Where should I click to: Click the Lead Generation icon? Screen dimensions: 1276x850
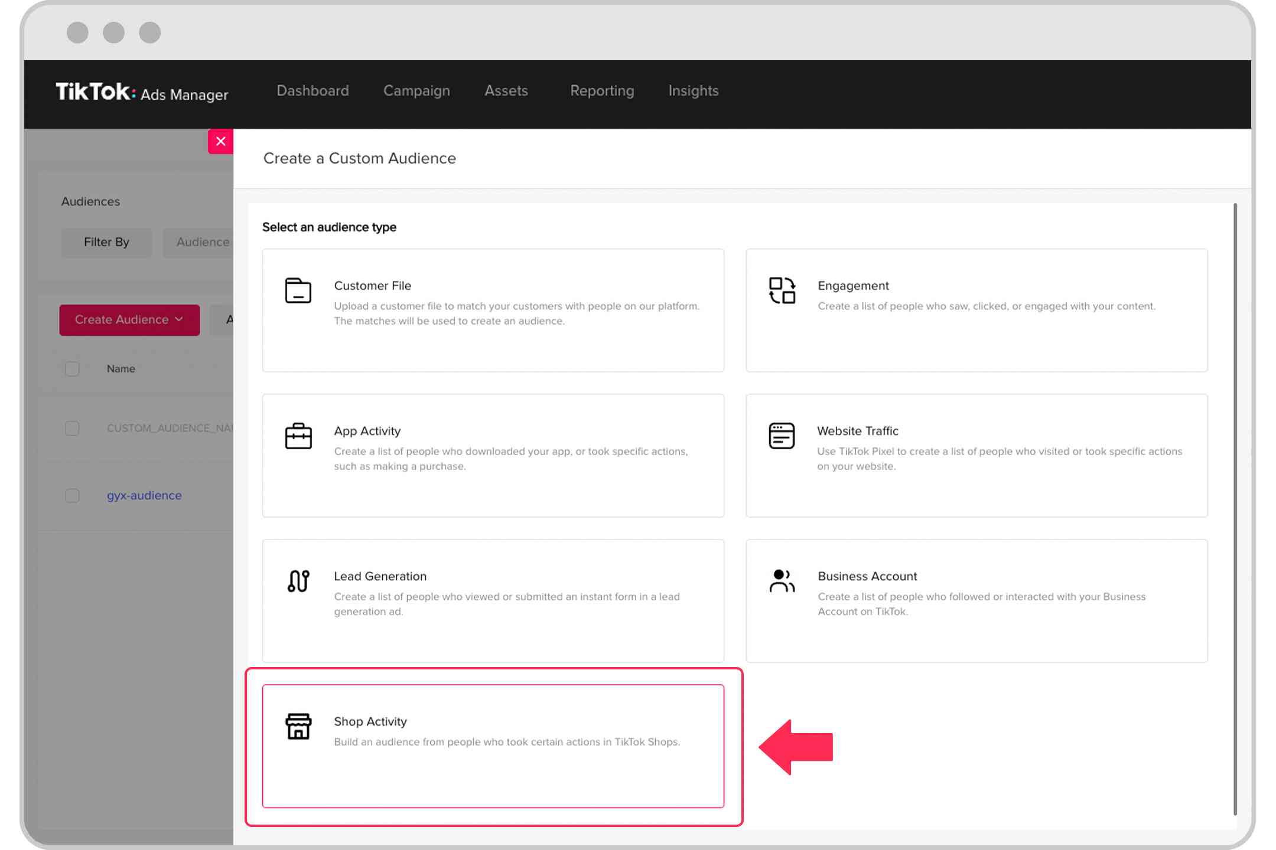pyautogui.click(x=298, y=581)
